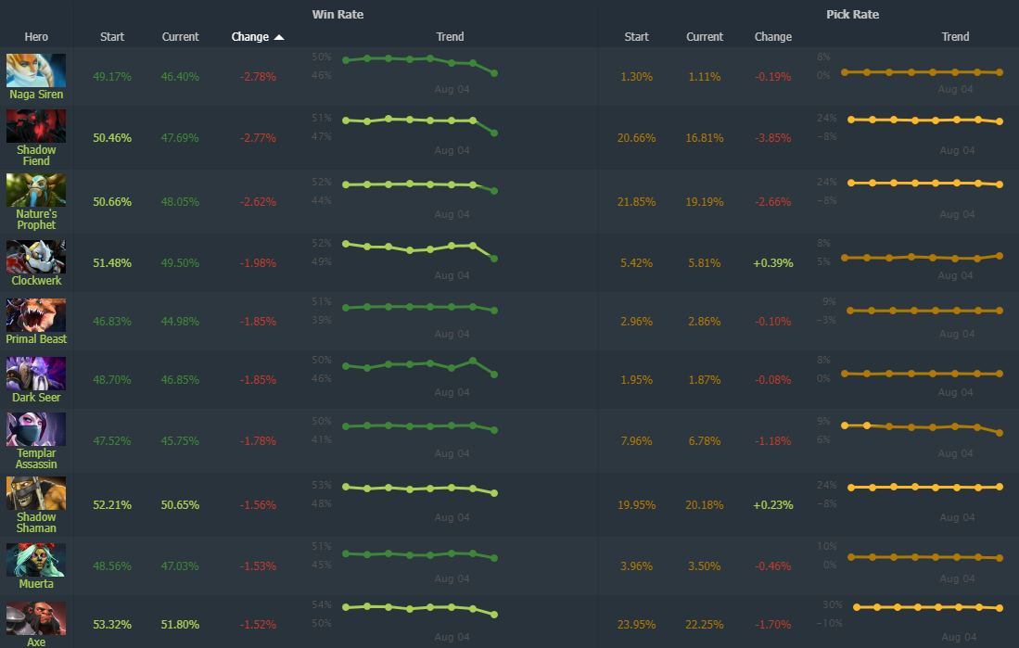Select the 49.17% starting win rate
This screenshot has height=648, width=1019.
(x=112, y=77)
